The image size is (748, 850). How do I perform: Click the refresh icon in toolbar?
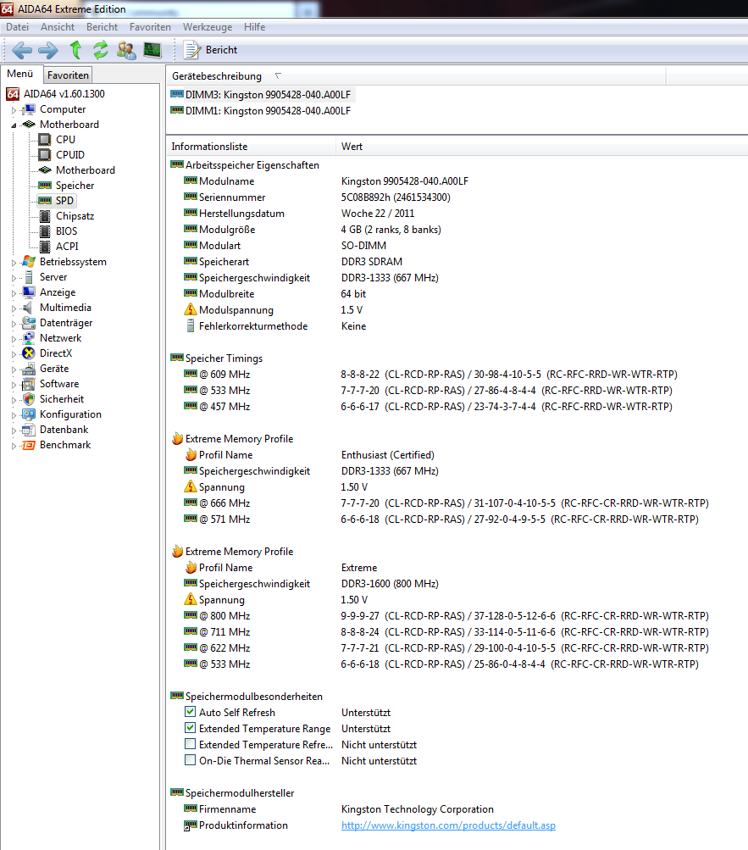[101, 50]
